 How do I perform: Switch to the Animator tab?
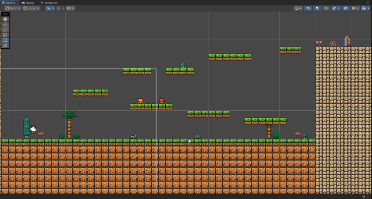49,3
